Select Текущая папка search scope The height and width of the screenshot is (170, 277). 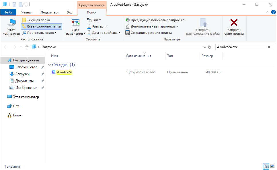click(36, 20)
